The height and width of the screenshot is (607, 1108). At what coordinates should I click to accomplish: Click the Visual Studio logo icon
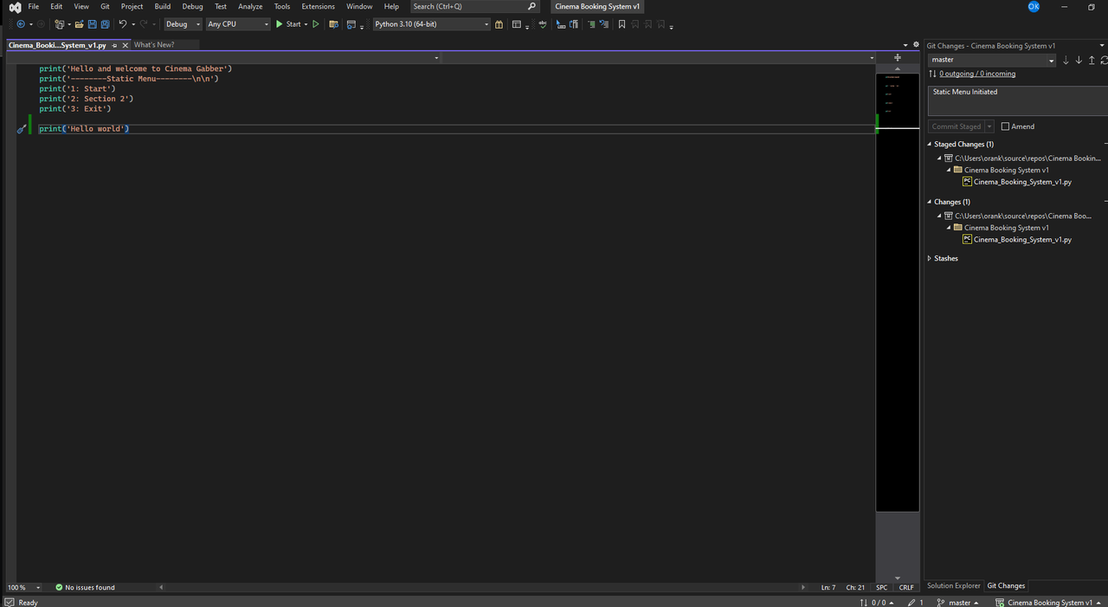click(x=15, y=7)
